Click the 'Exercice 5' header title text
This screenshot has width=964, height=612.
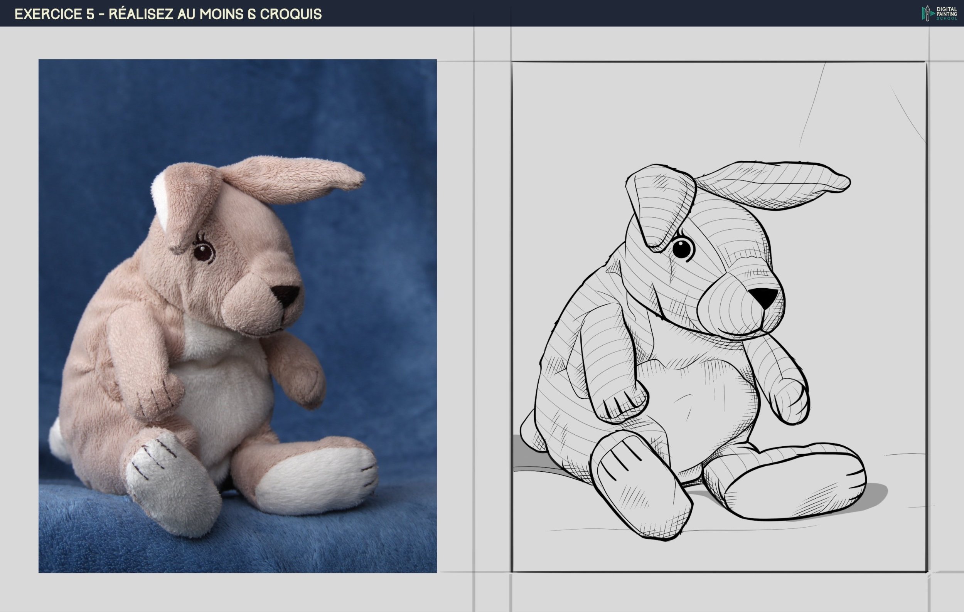point(168,14)
